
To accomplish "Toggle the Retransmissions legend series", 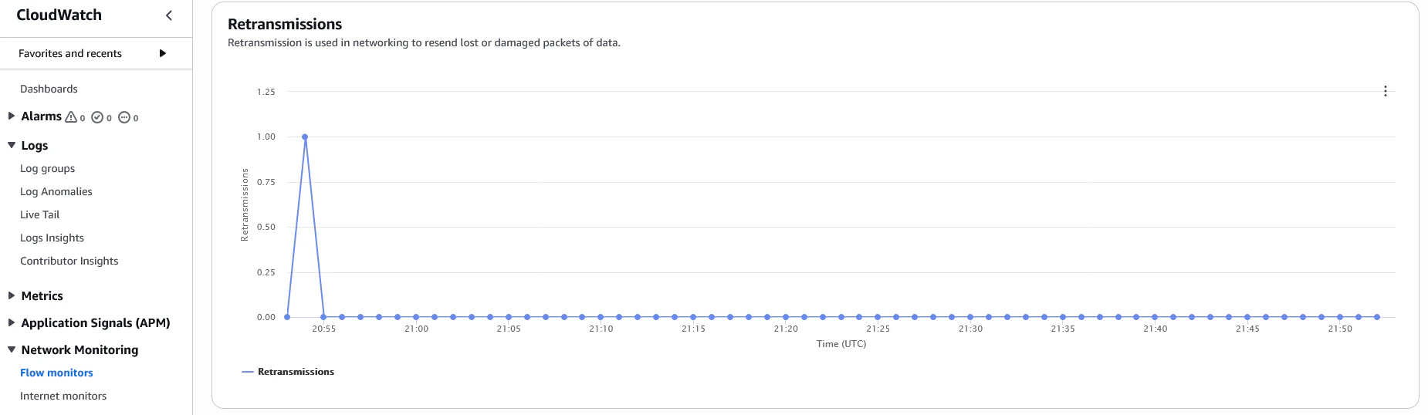I will coord(288,372).
